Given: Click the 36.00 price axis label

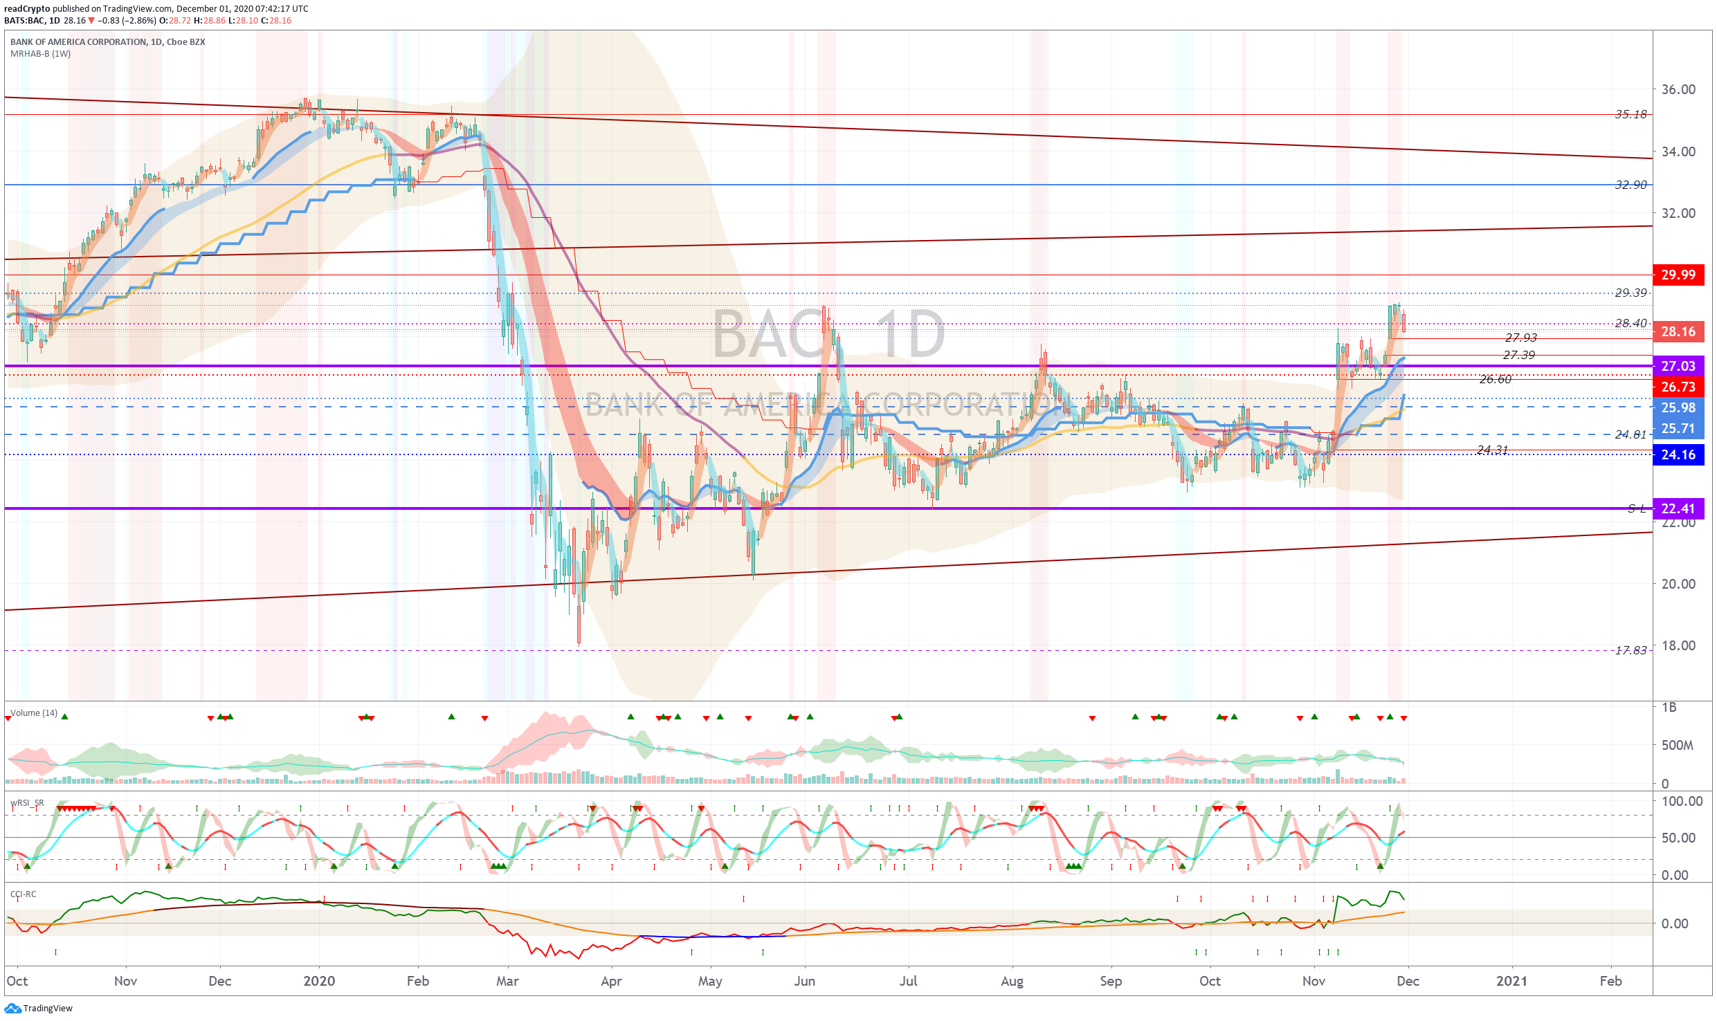Looking at the screenshot, I should click(x=1679, y=89).
